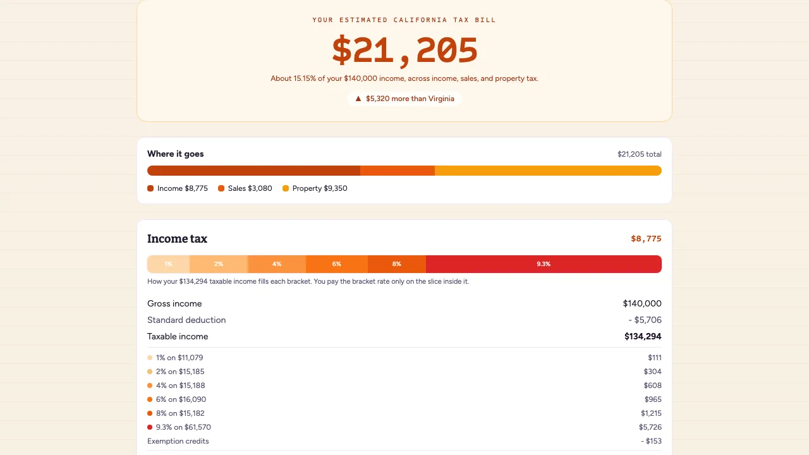The image size is (809, 455).
Task: Click the "$8,775" income tax total
Action: (x=646, y=239)
